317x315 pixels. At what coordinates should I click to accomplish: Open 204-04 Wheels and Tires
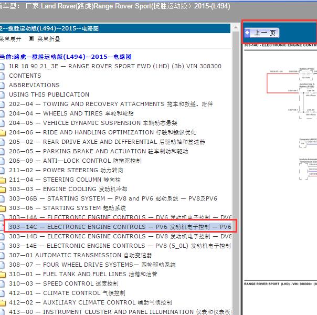coord(71,113)
